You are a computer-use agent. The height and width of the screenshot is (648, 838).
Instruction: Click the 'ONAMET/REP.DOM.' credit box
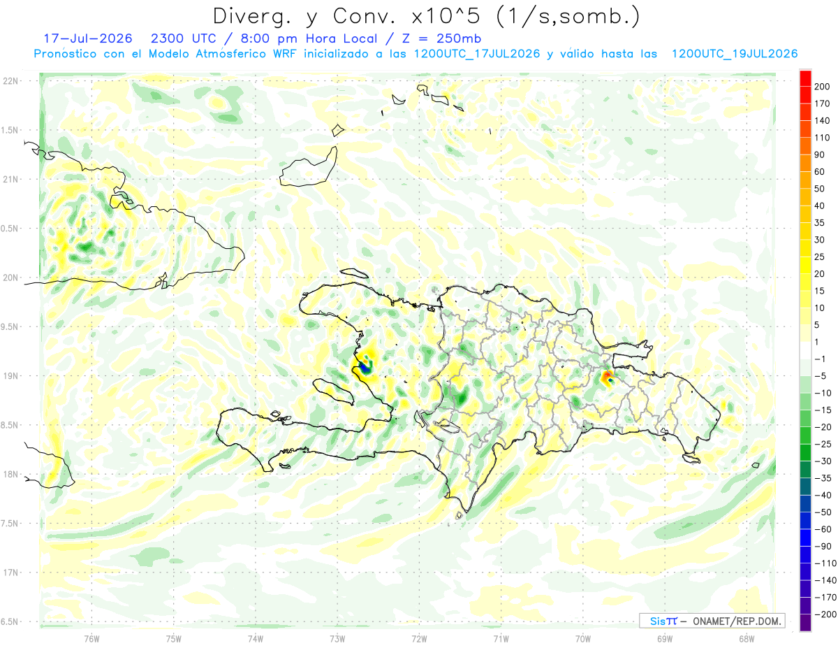pos(735,621)
